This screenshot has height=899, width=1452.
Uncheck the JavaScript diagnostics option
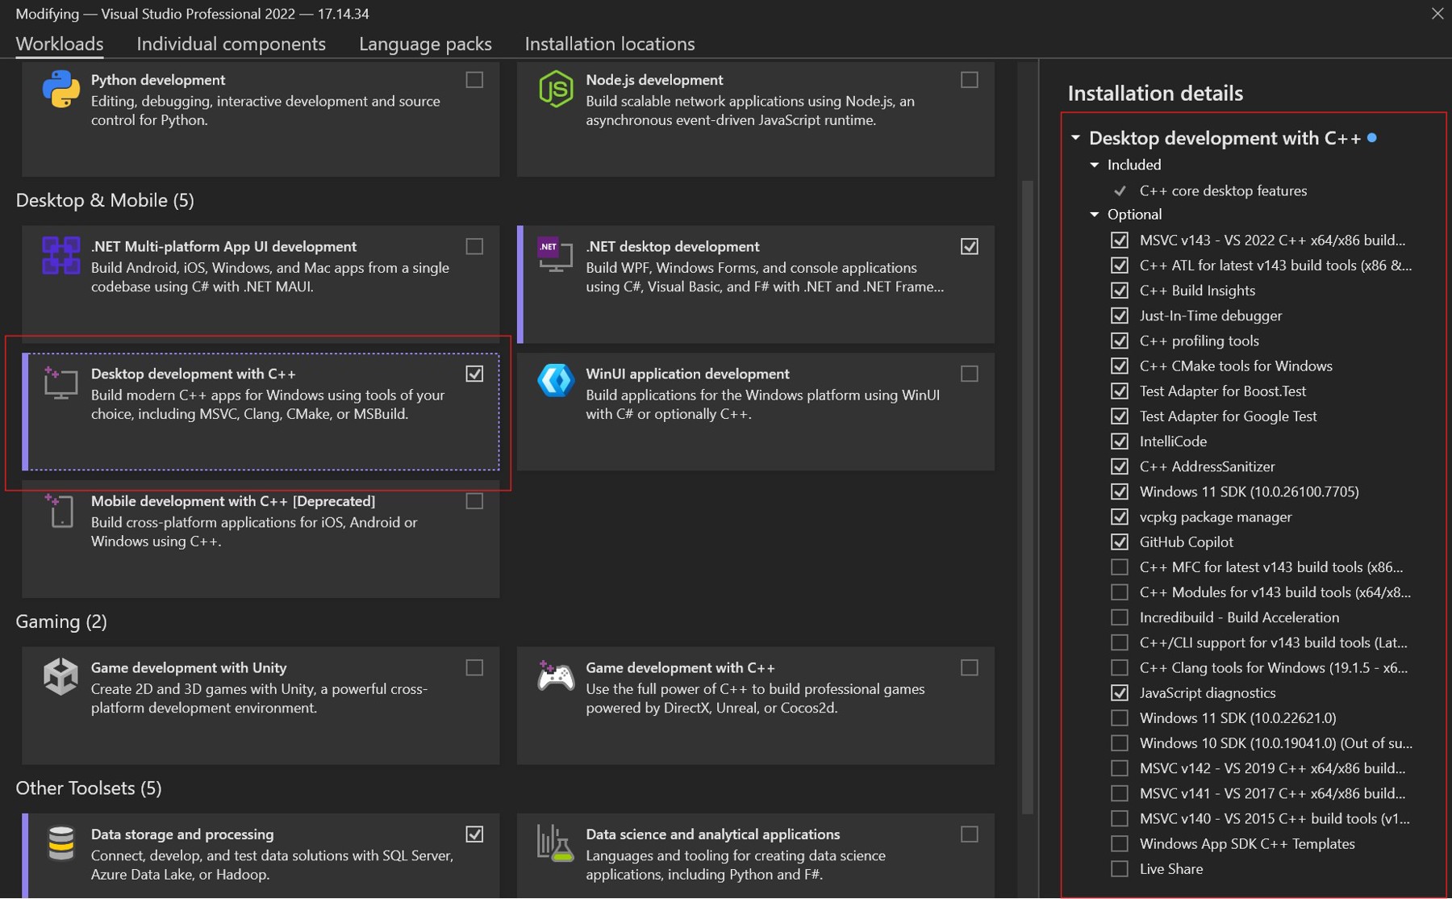coord(1120,692)
